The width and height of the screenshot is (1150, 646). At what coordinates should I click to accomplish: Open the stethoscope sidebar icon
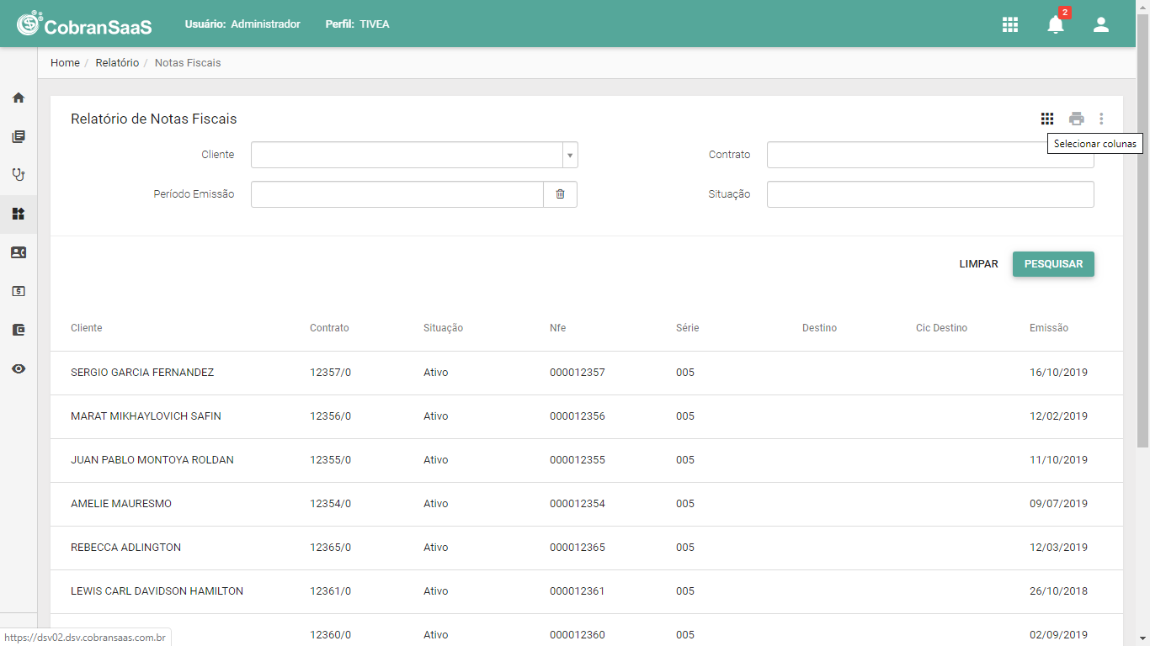click(19, 175)
